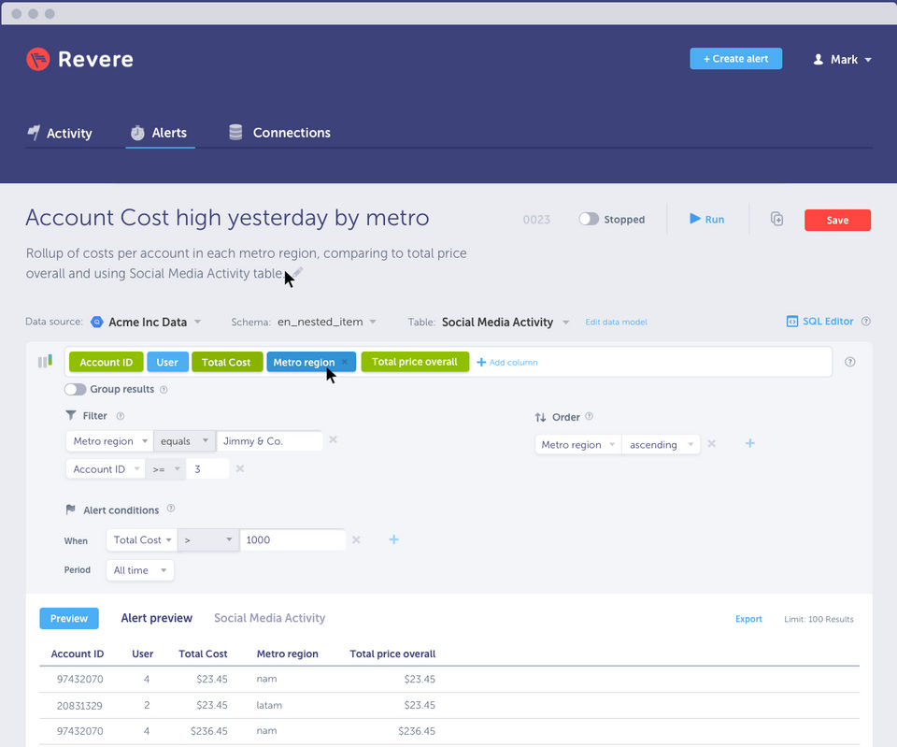Click the red Save button
This screenshot has height=747, width=897.
[837, 220]
